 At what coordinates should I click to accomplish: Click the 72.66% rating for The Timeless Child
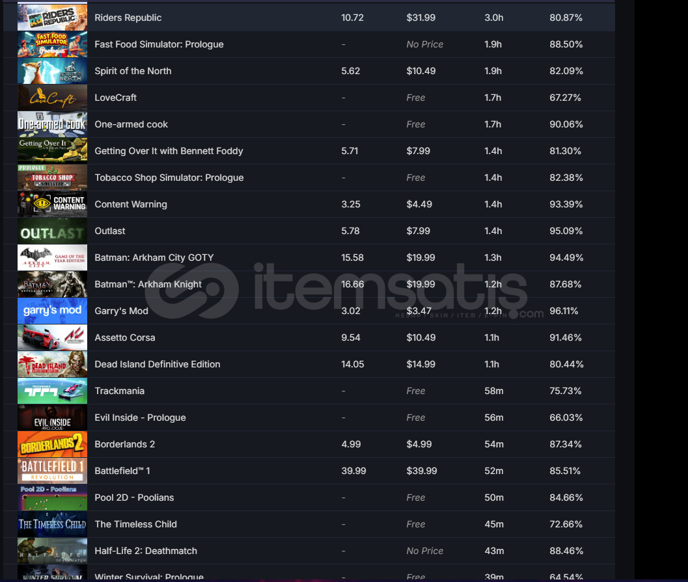[566, 524]
